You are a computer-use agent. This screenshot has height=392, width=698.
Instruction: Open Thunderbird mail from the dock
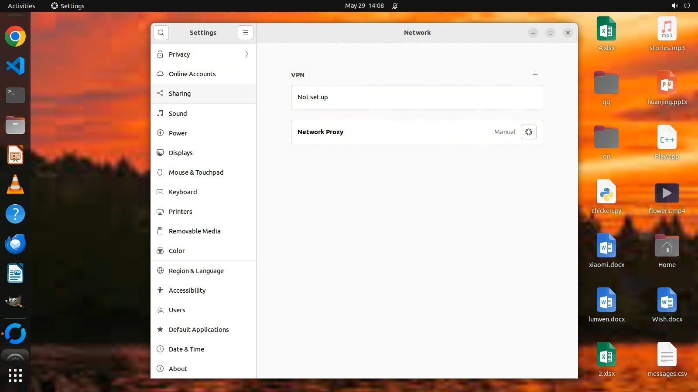pos(15,244)
